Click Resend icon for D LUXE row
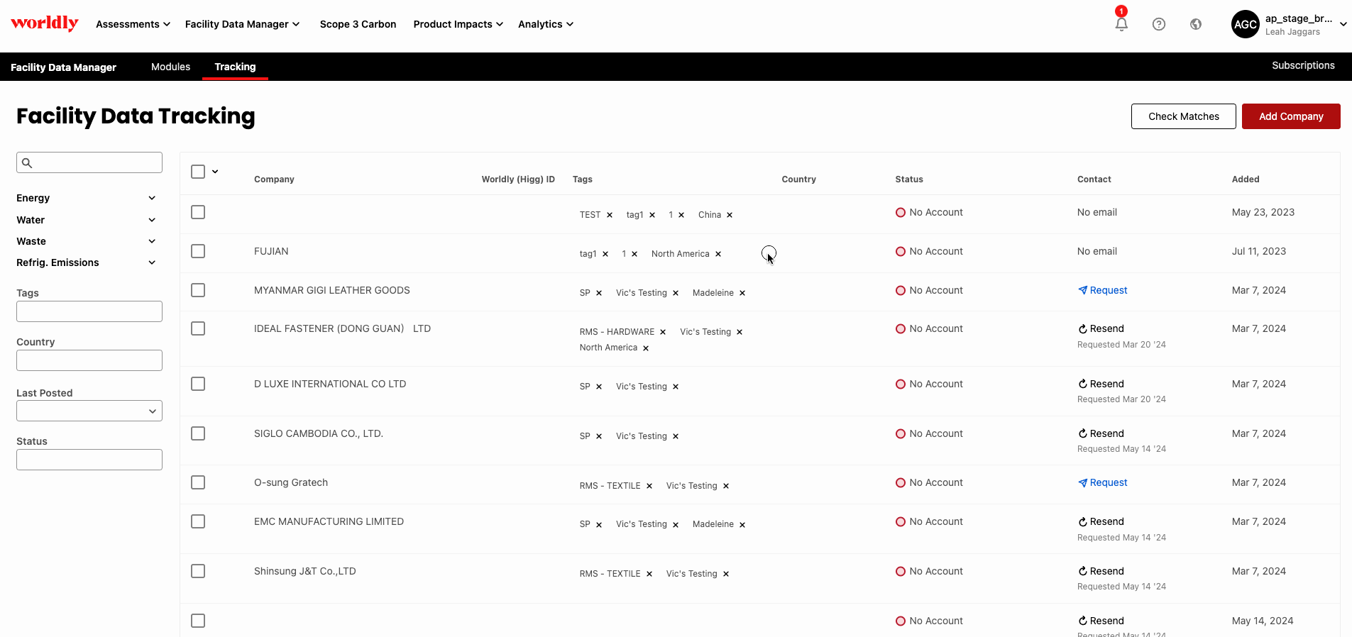 click(x=1083, y=384)
